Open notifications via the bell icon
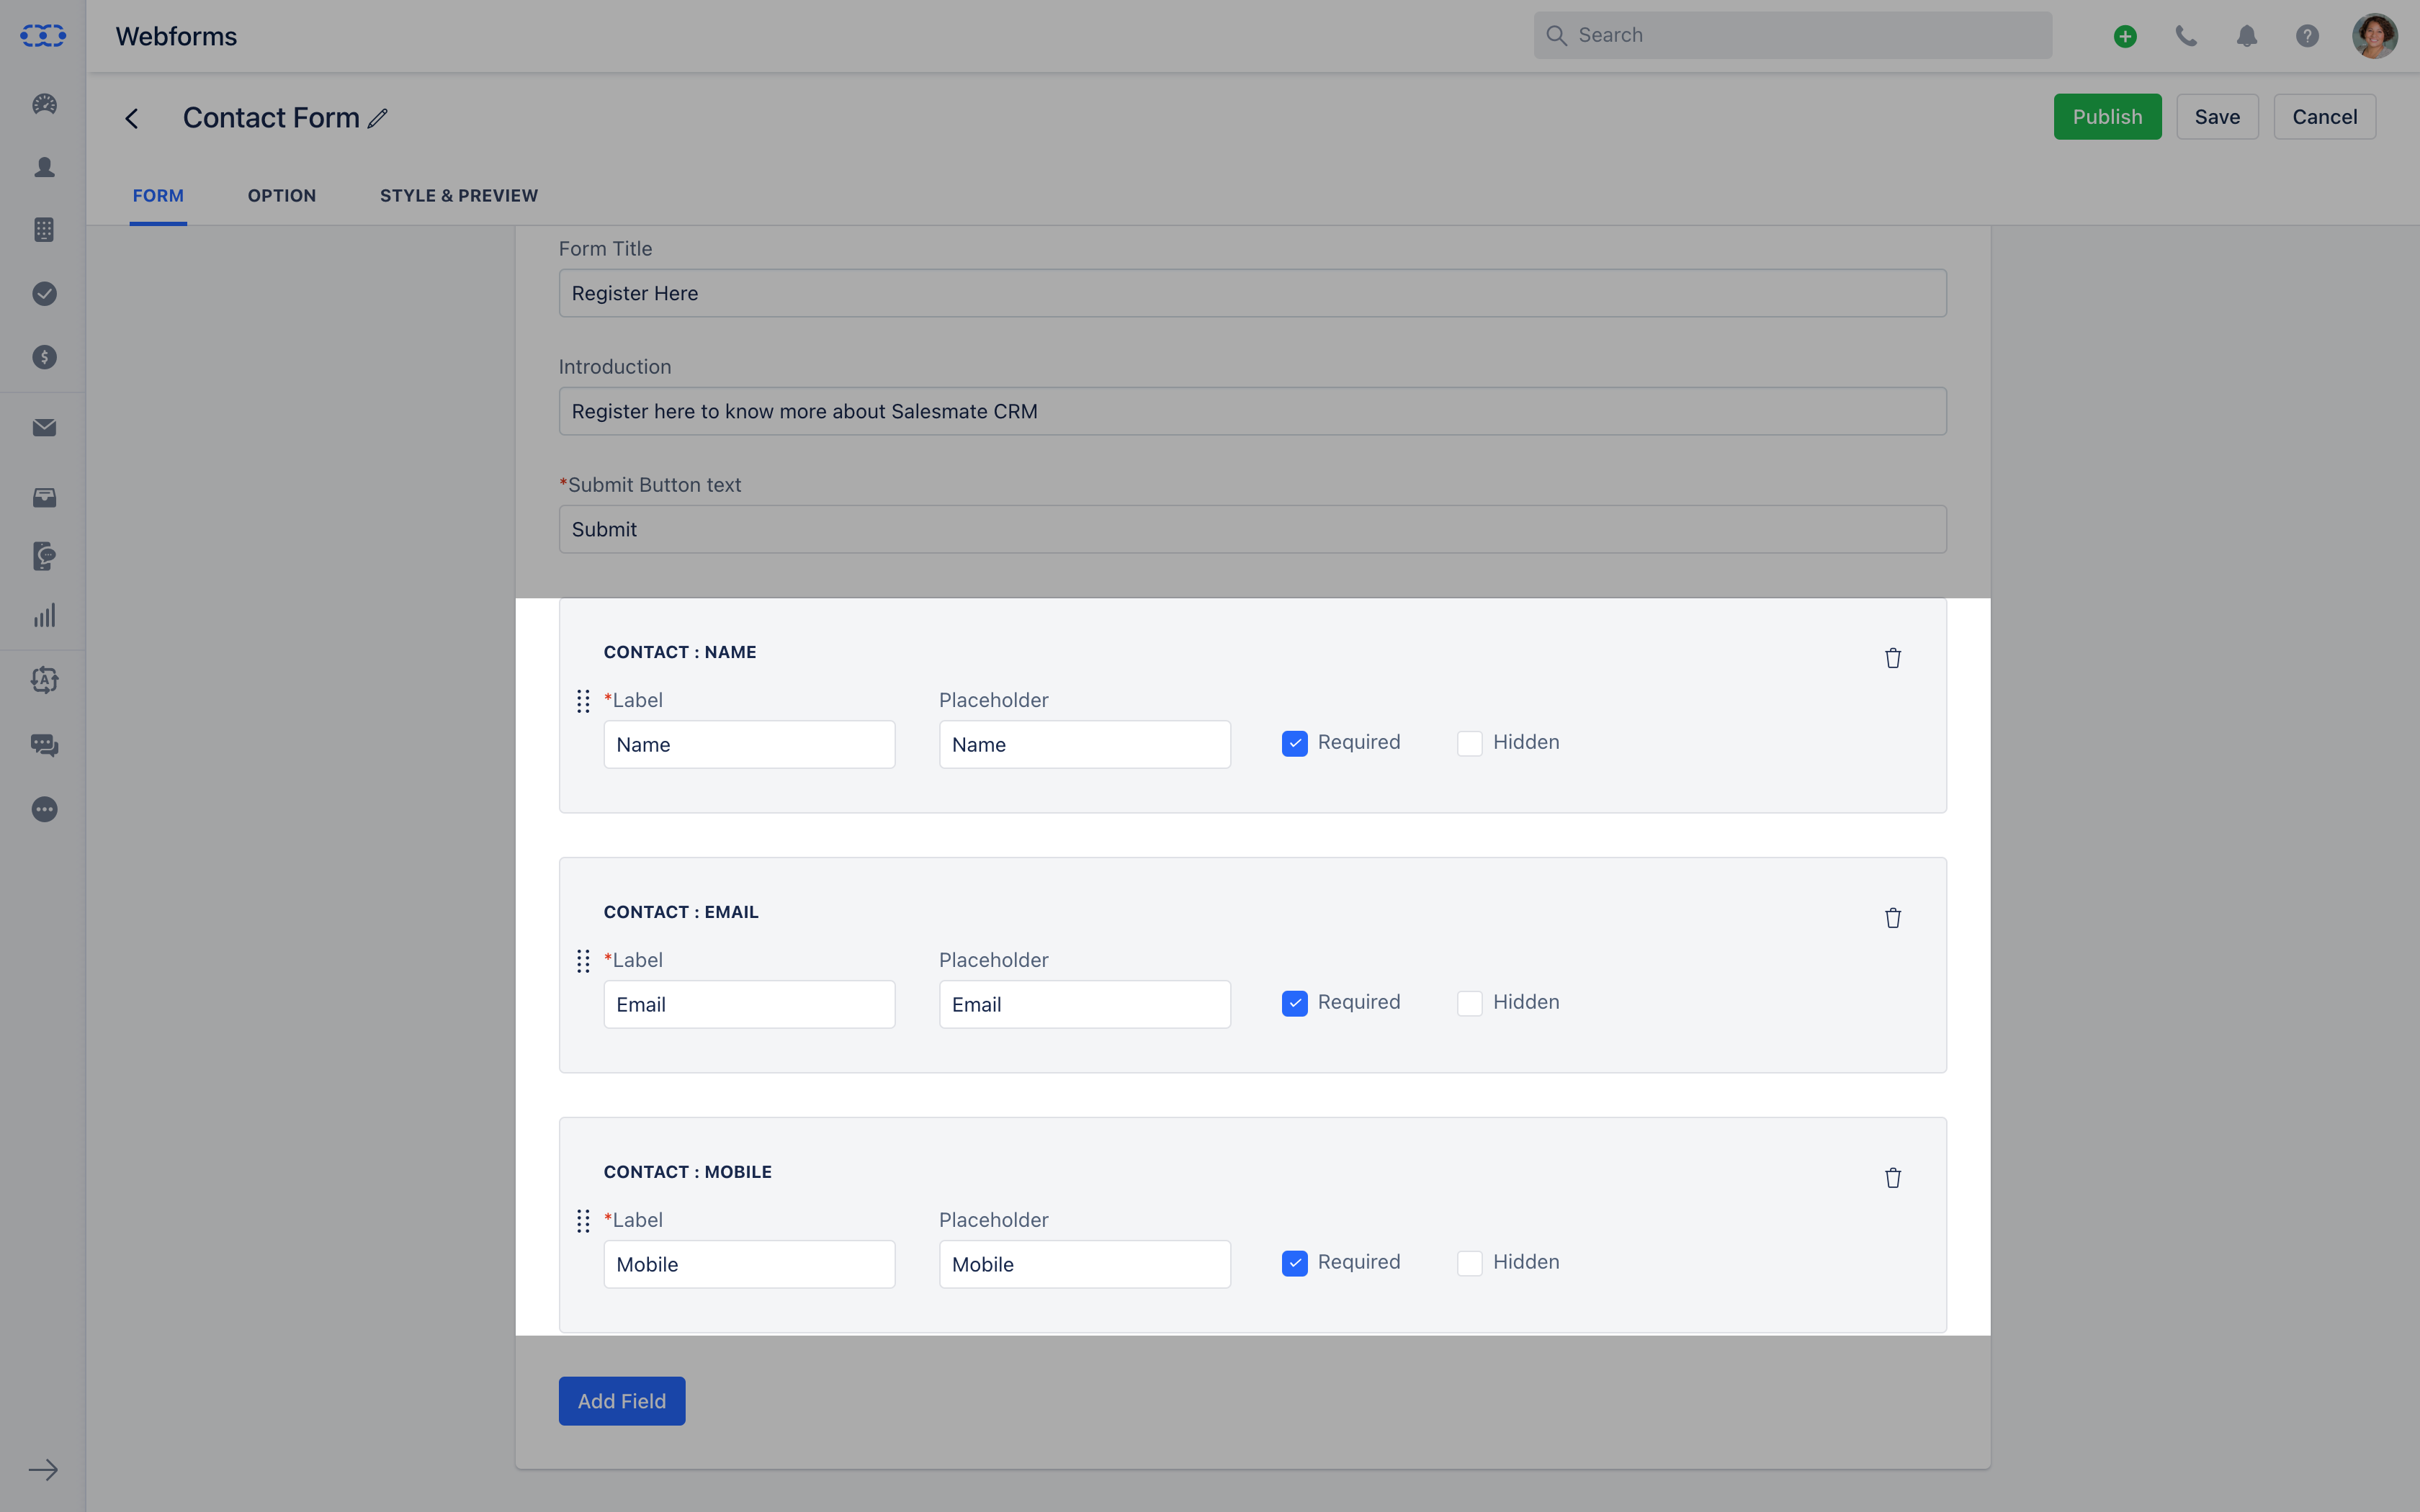This screenshot has height=1512, width=2420. [2246, 35]
